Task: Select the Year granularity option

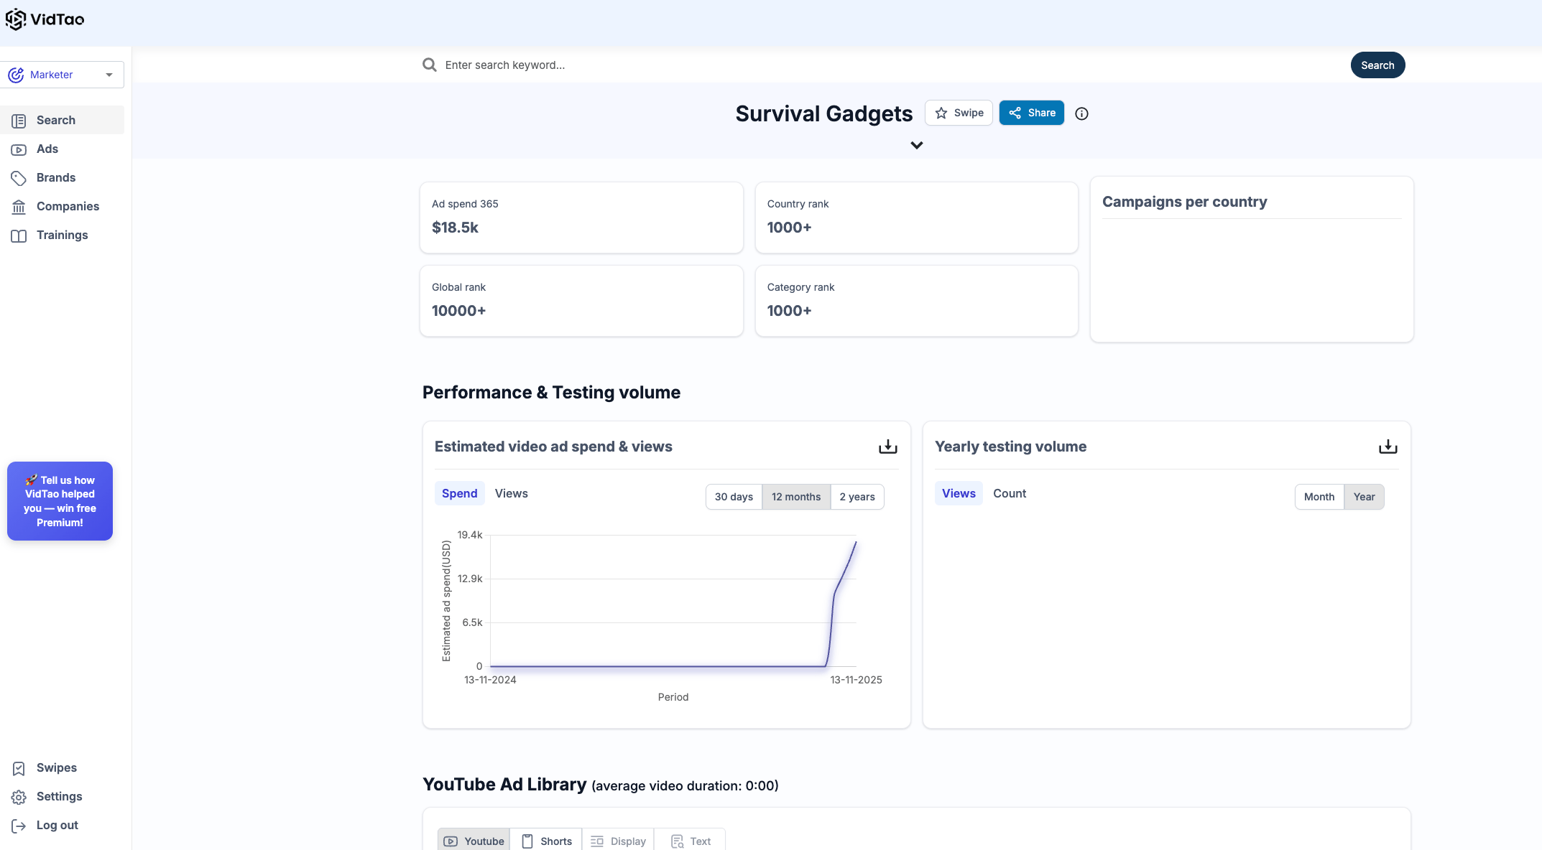Action: tap(1363, 497)
